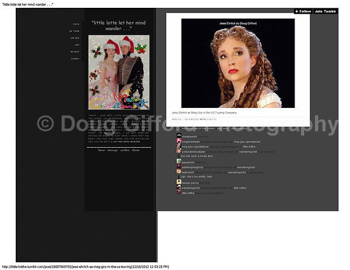Open the notes count link under the post
350x270 pixels.
[211, 119]
